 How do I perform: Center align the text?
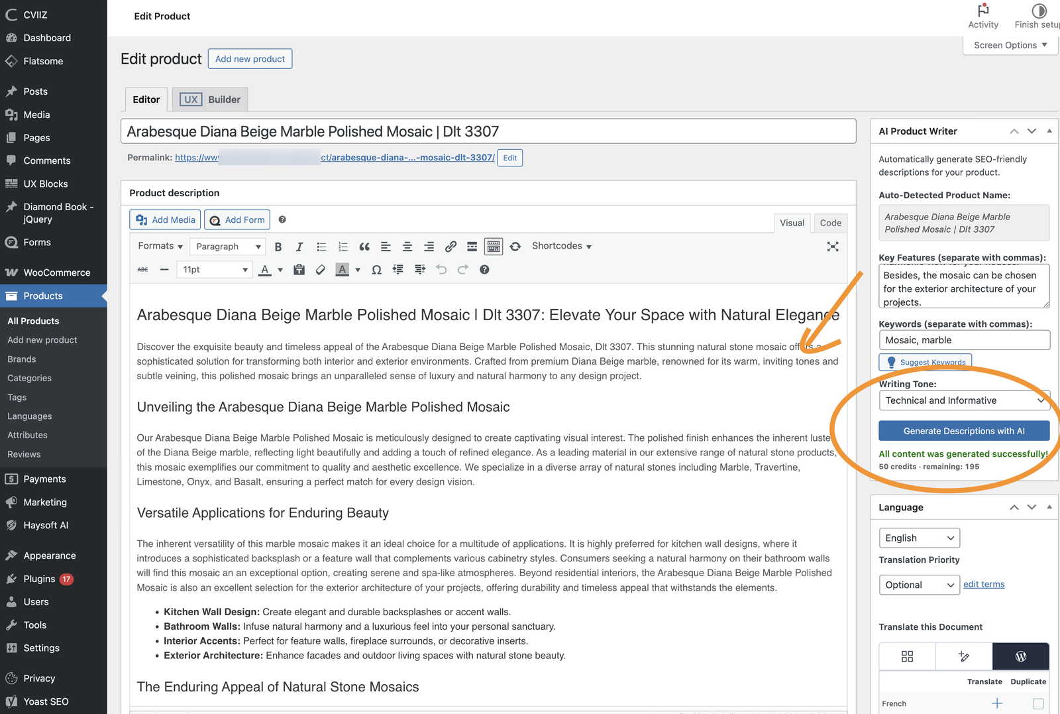point(407,247)
